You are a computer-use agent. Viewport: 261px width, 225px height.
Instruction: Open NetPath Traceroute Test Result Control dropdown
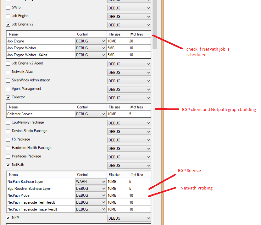[91, 202]
